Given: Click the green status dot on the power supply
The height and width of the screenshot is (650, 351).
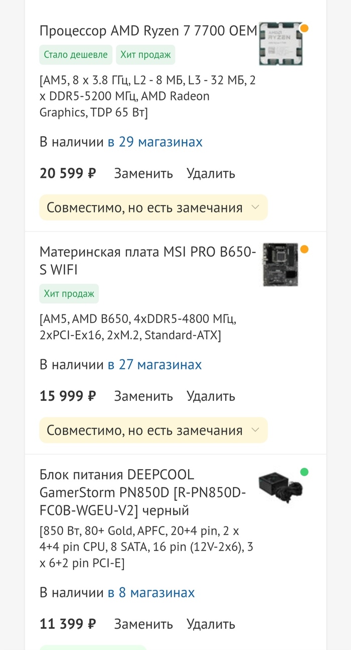Looking at the screenshot, I should coord(304,472).
